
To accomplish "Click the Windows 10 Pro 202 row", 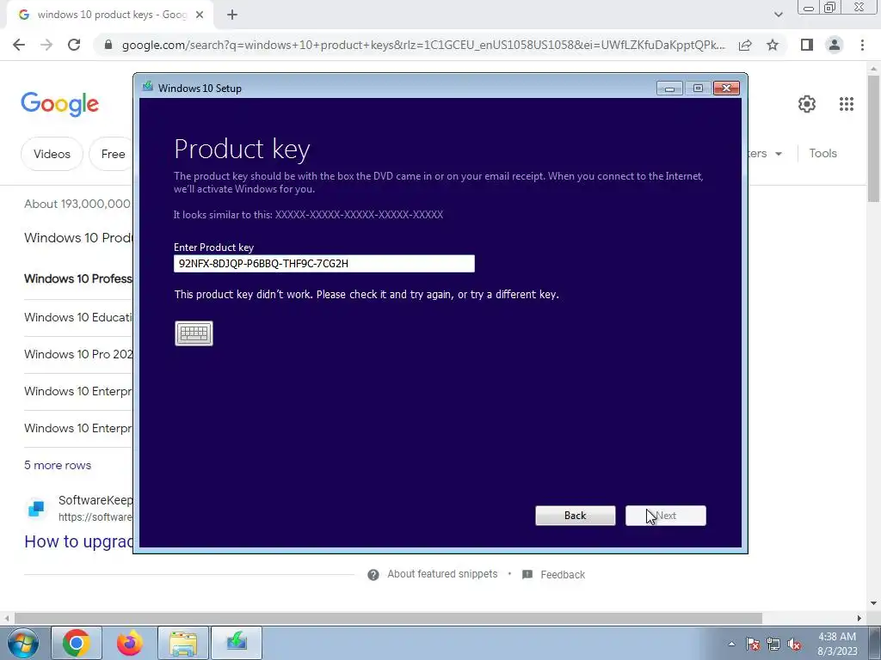I will [78, 354].
